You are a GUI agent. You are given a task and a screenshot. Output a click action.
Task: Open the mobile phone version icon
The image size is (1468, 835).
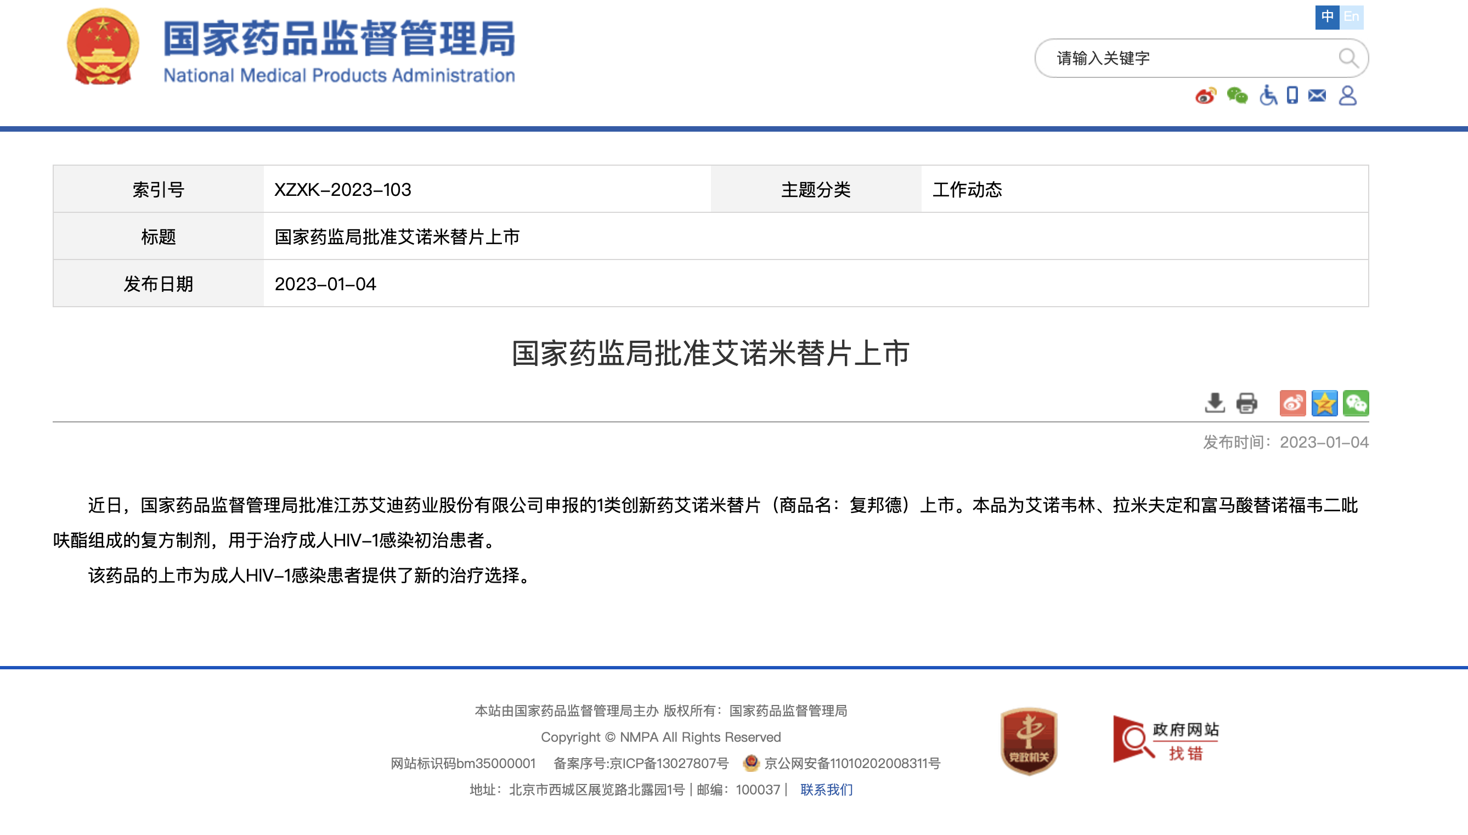1292,95
